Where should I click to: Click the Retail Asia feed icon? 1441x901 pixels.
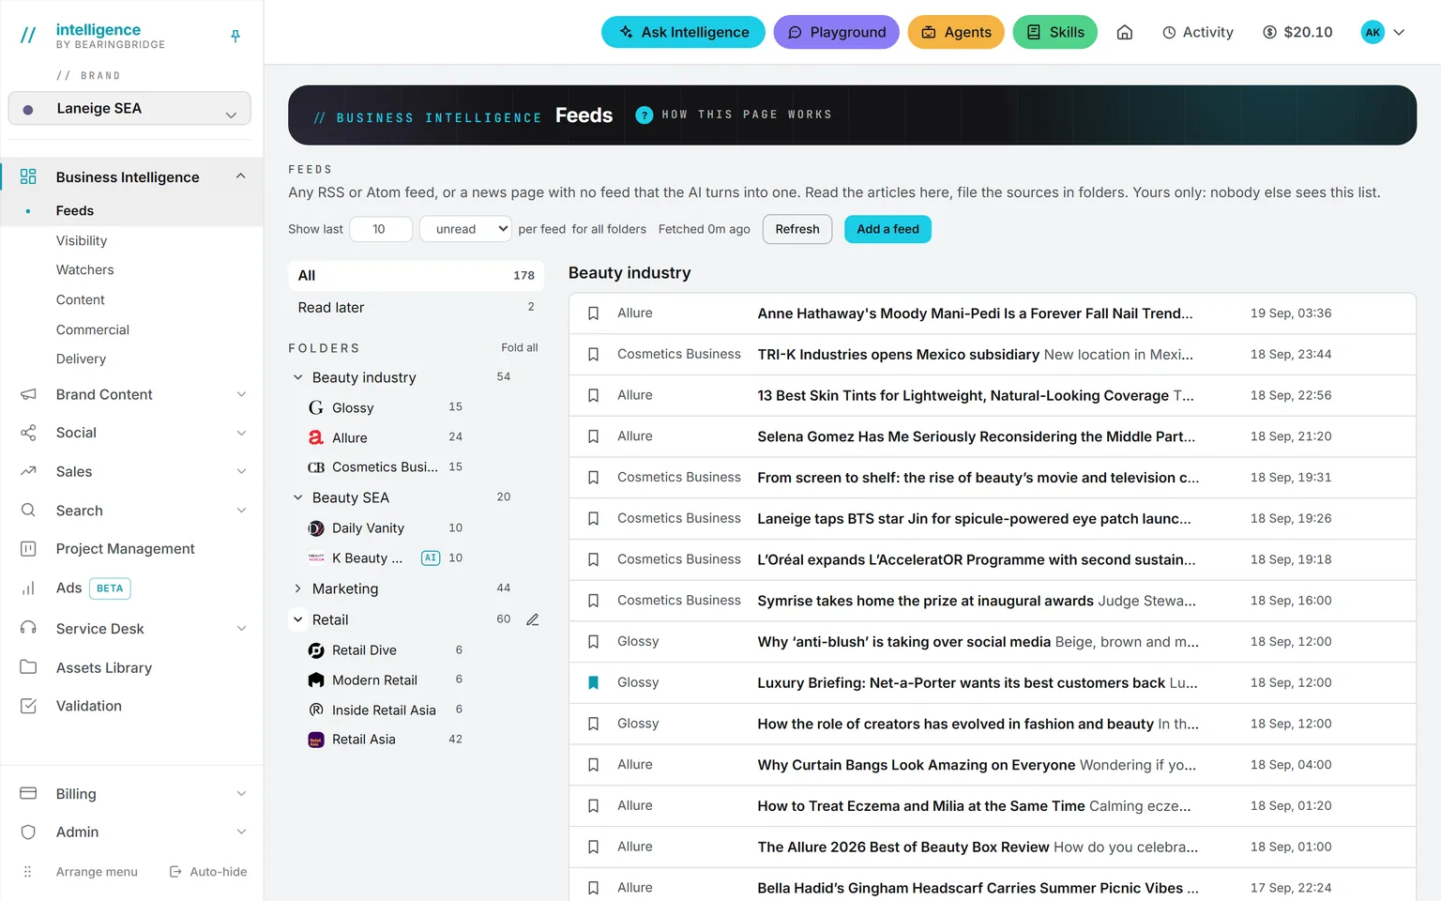[316, 740]
